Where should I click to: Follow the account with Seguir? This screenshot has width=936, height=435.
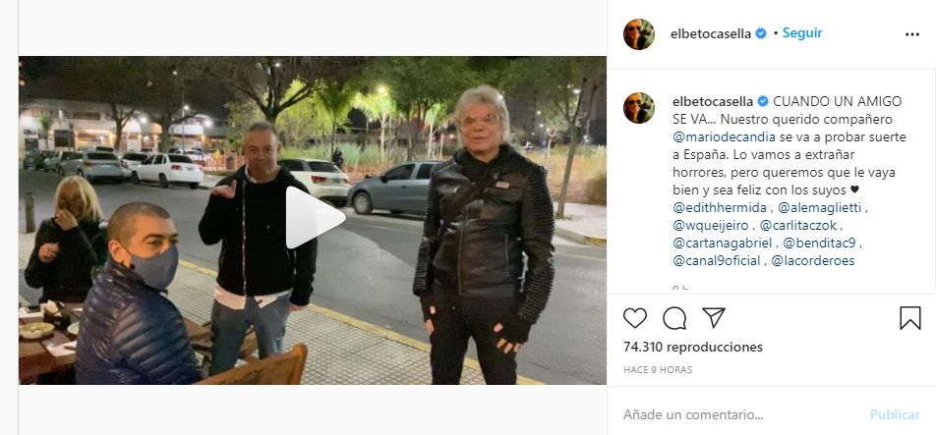coord(802,33)
